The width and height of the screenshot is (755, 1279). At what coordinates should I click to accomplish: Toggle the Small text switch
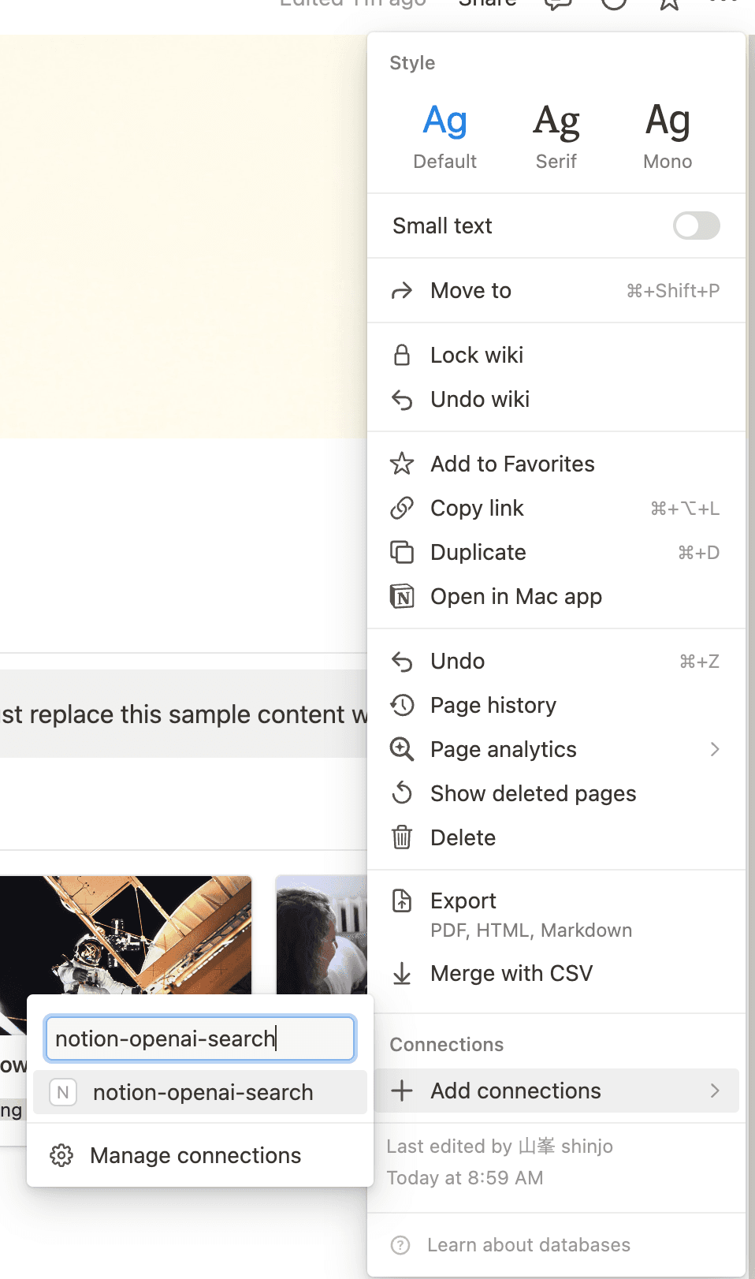pos(696,226)
